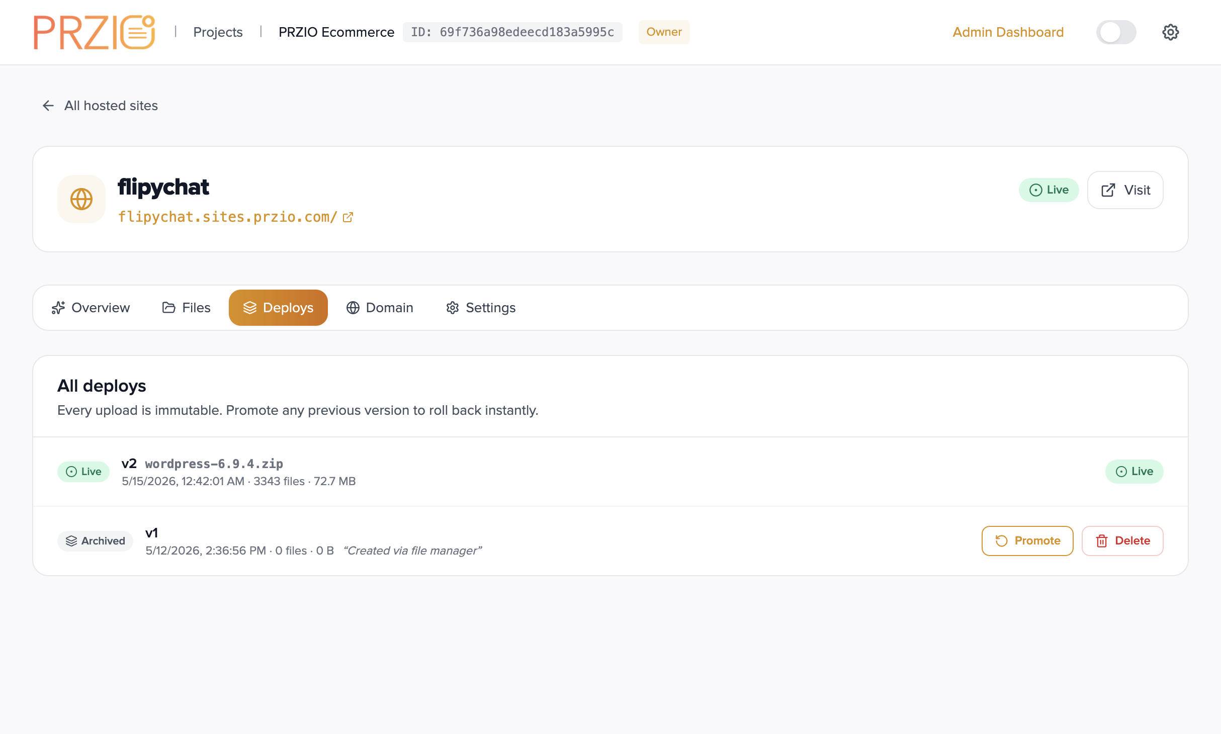This screenshot has width=1221, height=734.
Task: Click external-link icon beside site URL
Action: [348, 217]
